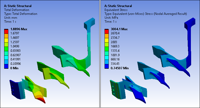Viewport: 200px width, 108px height.
Task: Select the 2670.4 stress value
Action: (x=115, y=33)
